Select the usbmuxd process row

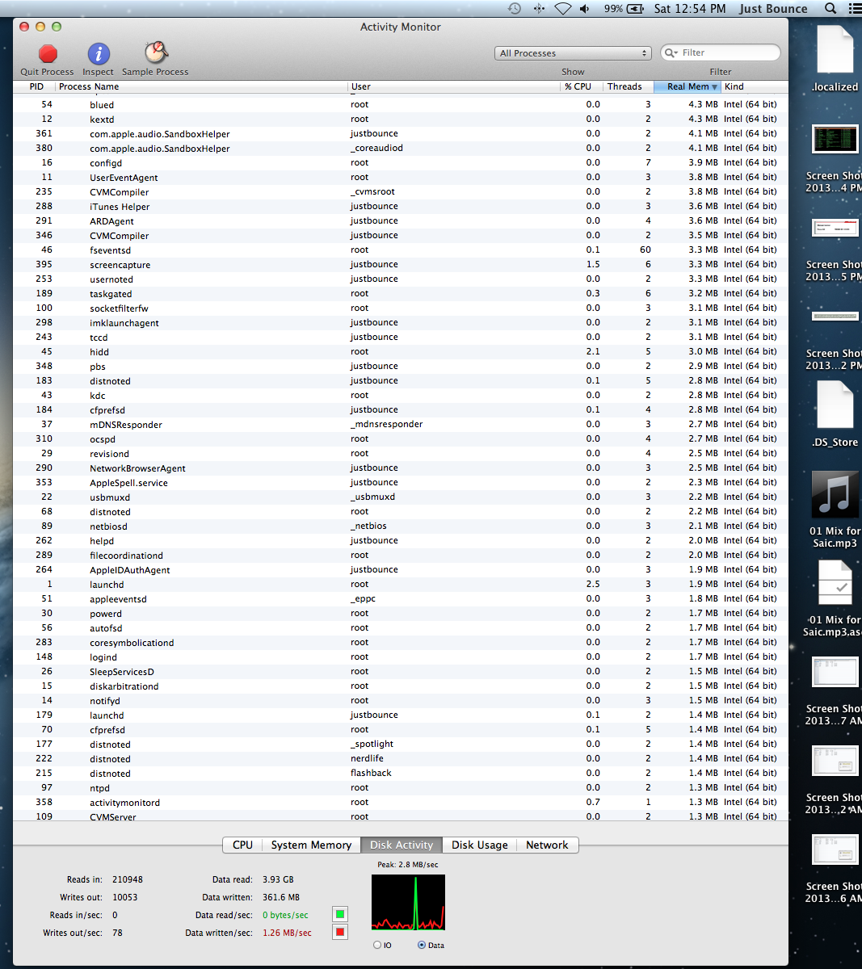[400, 497]
